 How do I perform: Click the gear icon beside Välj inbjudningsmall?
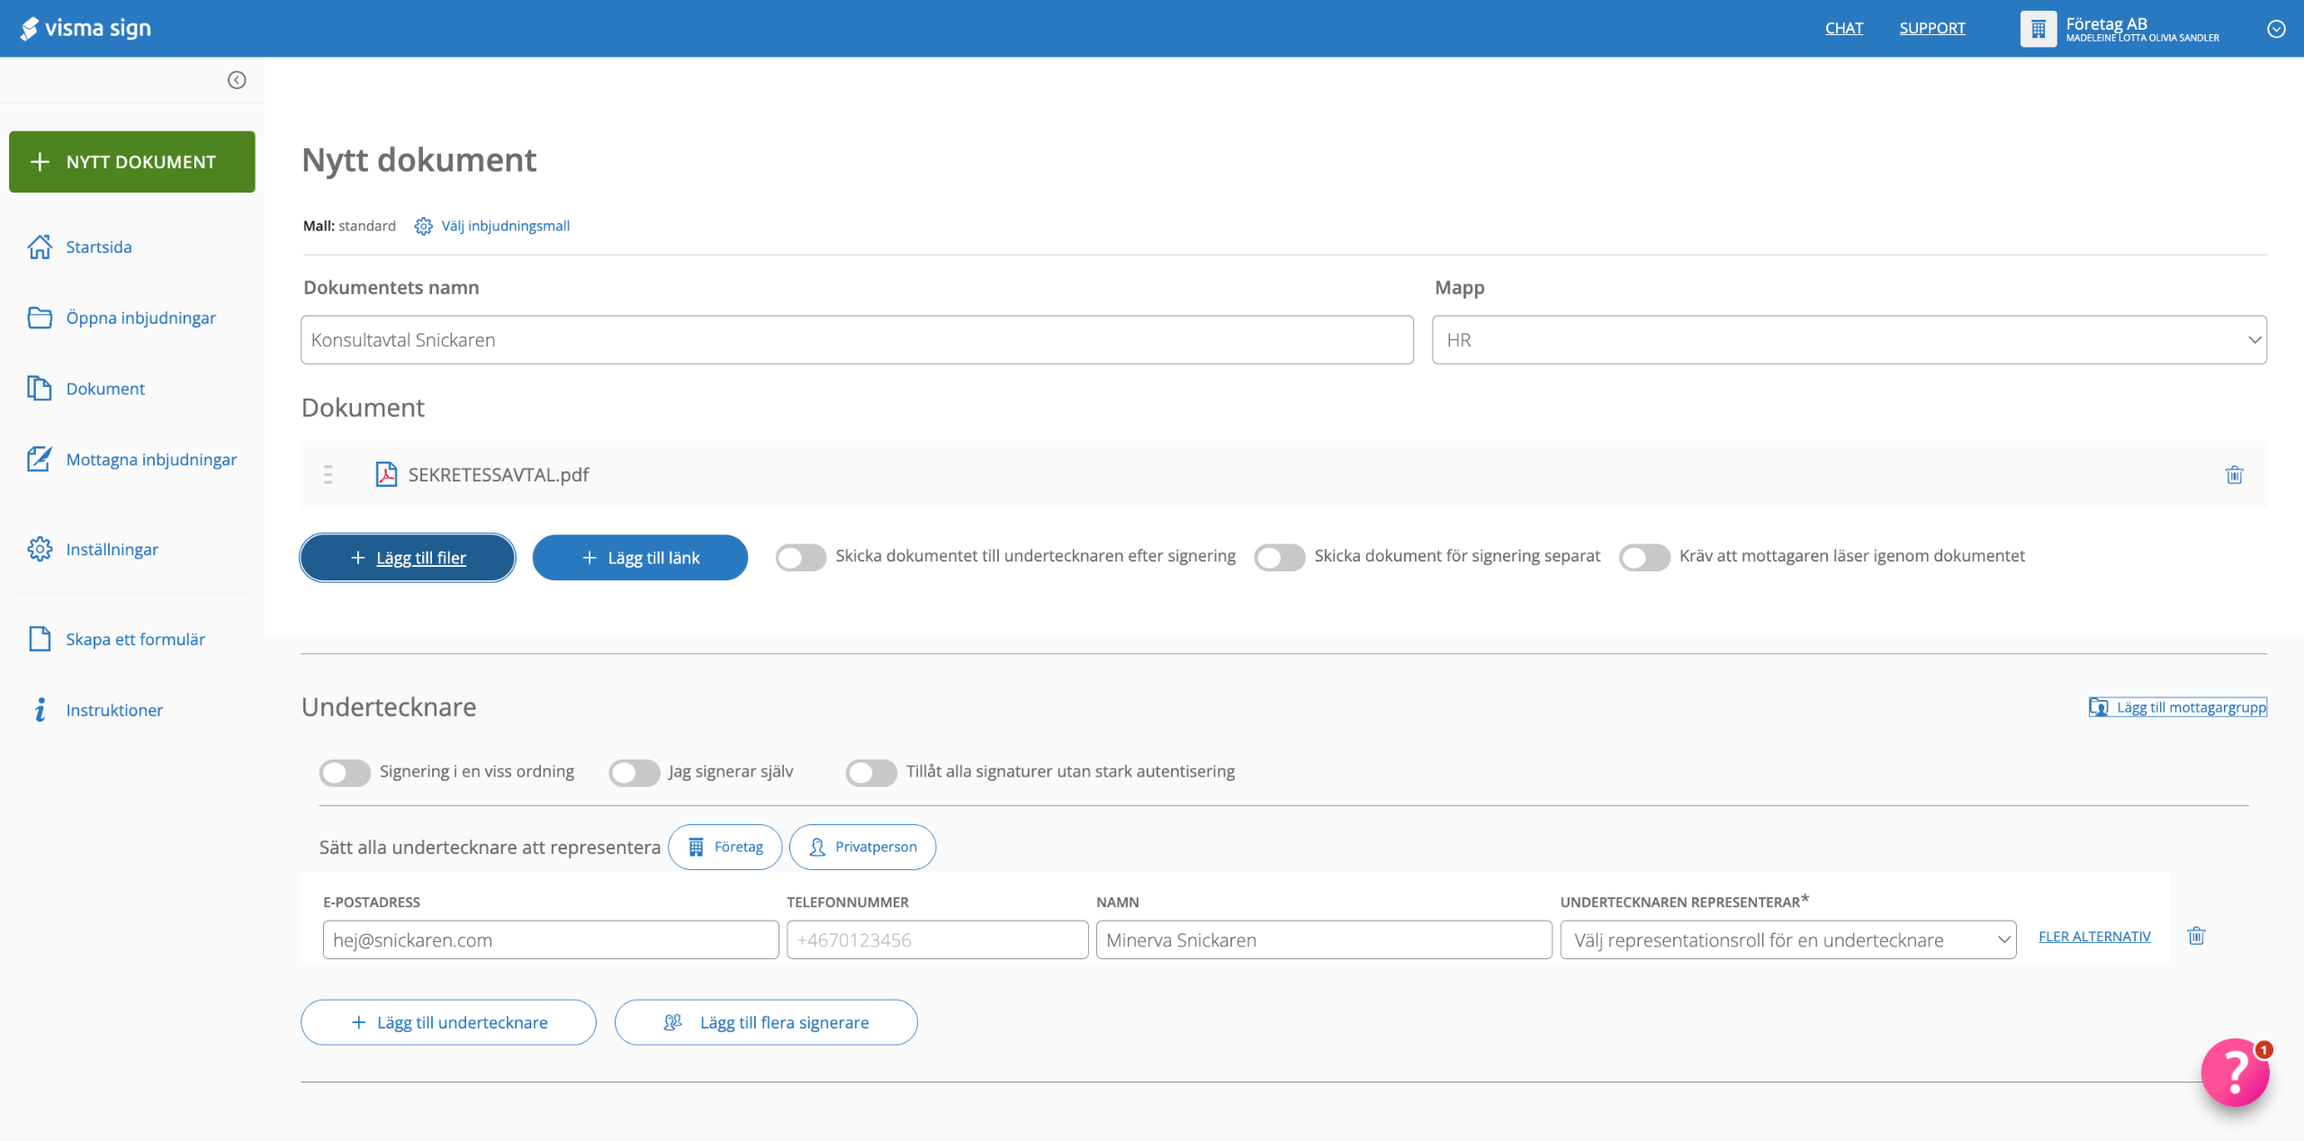(423, 226)
